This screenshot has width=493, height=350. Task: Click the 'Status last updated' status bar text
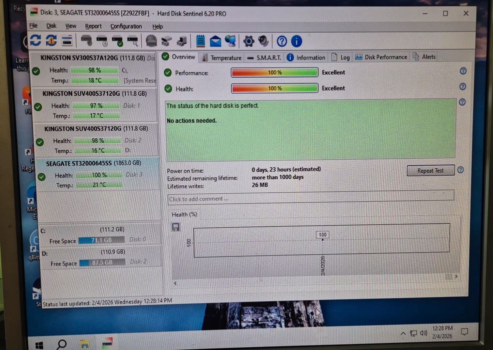(x=107, y=302)
